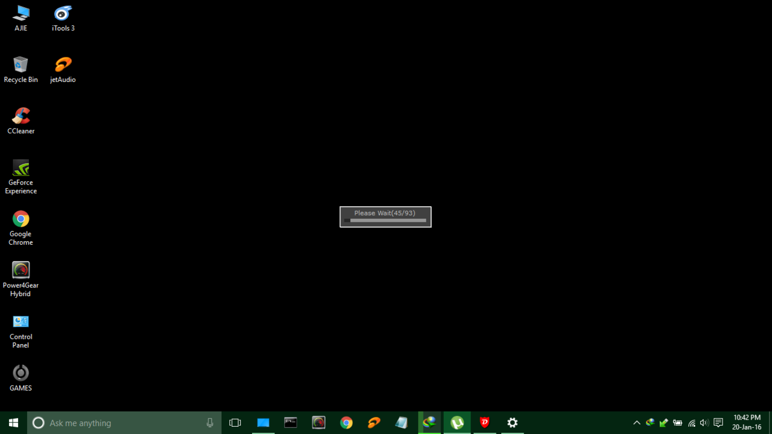Viewport: 772px width, 434px height.
Task: Activate the Cortana microphone icon
Action: [x=210, y=423]
